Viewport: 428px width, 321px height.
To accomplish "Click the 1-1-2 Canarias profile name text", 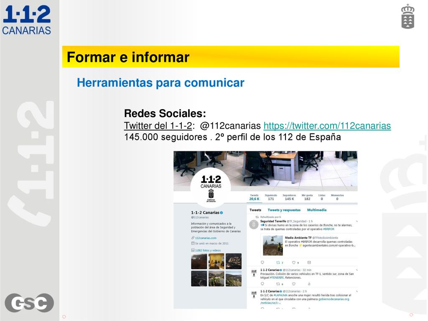I will (205, 212).
